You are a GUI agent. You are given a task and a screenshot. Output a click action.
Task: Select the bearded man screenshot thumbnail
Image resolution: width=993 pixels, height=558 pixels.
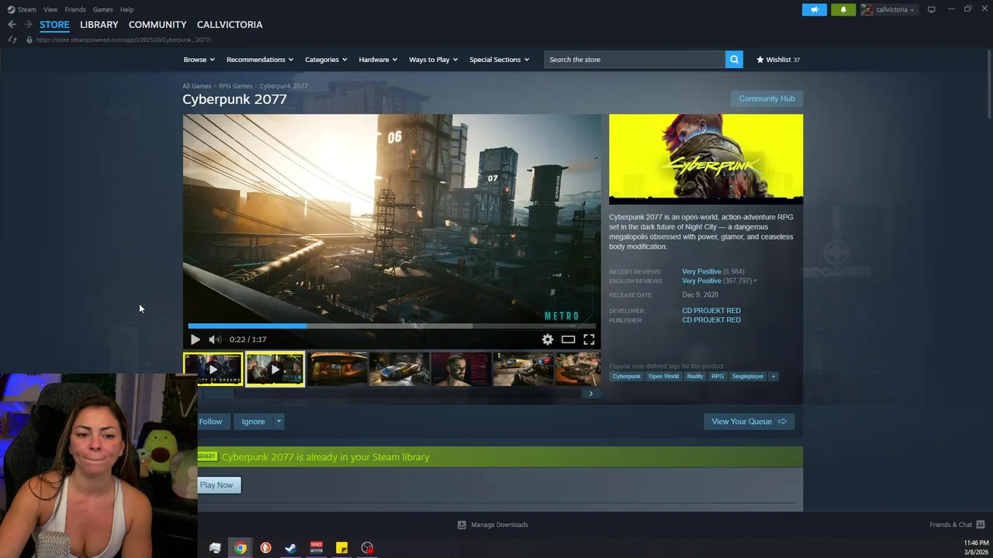[x=461, y=370]
